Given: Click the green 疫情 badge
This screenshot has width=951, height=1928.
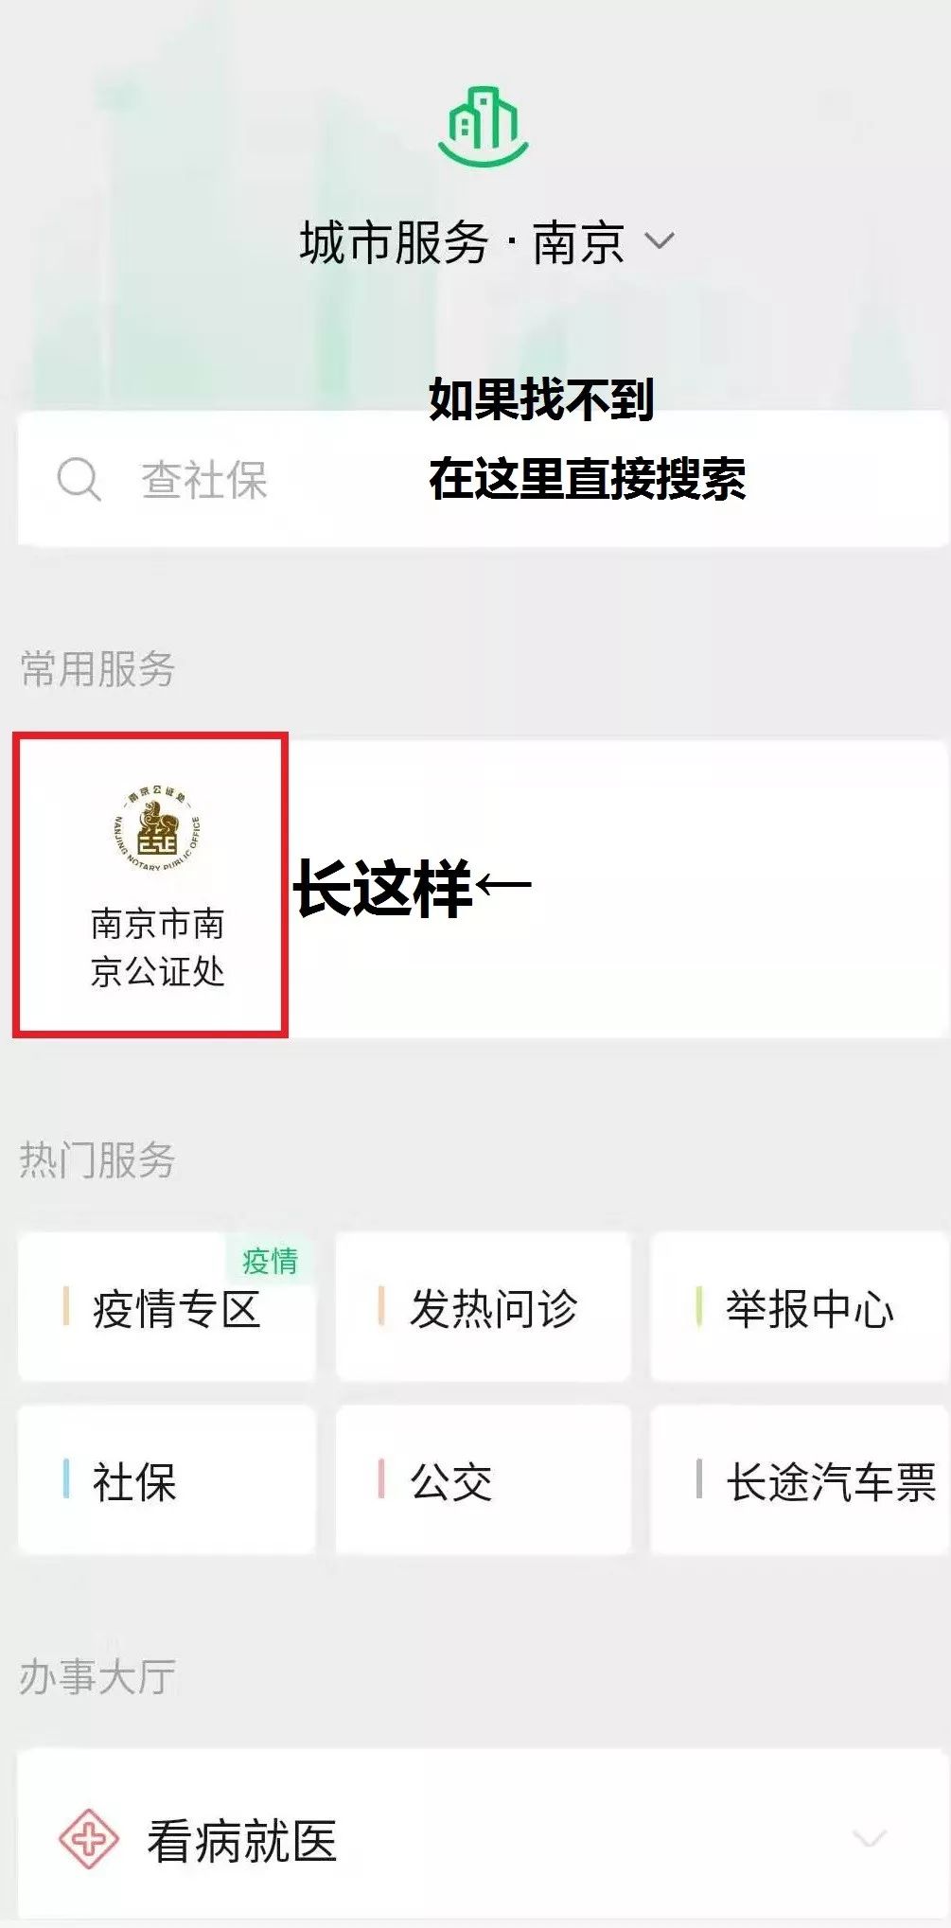Looking at the screenshot, I should coord(270,1261).
